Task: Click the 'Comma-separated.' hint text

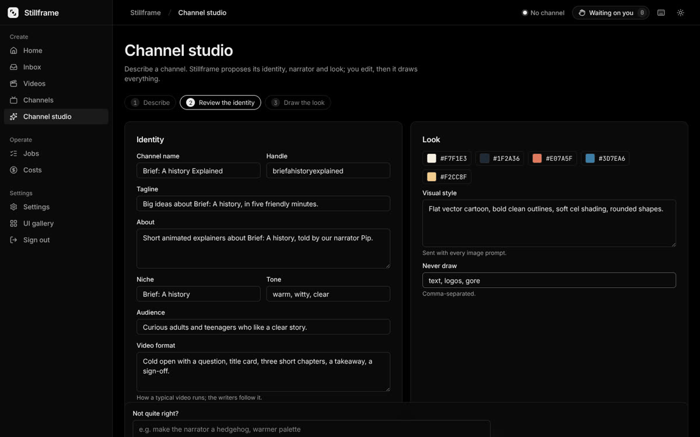Action: [449, 294]
